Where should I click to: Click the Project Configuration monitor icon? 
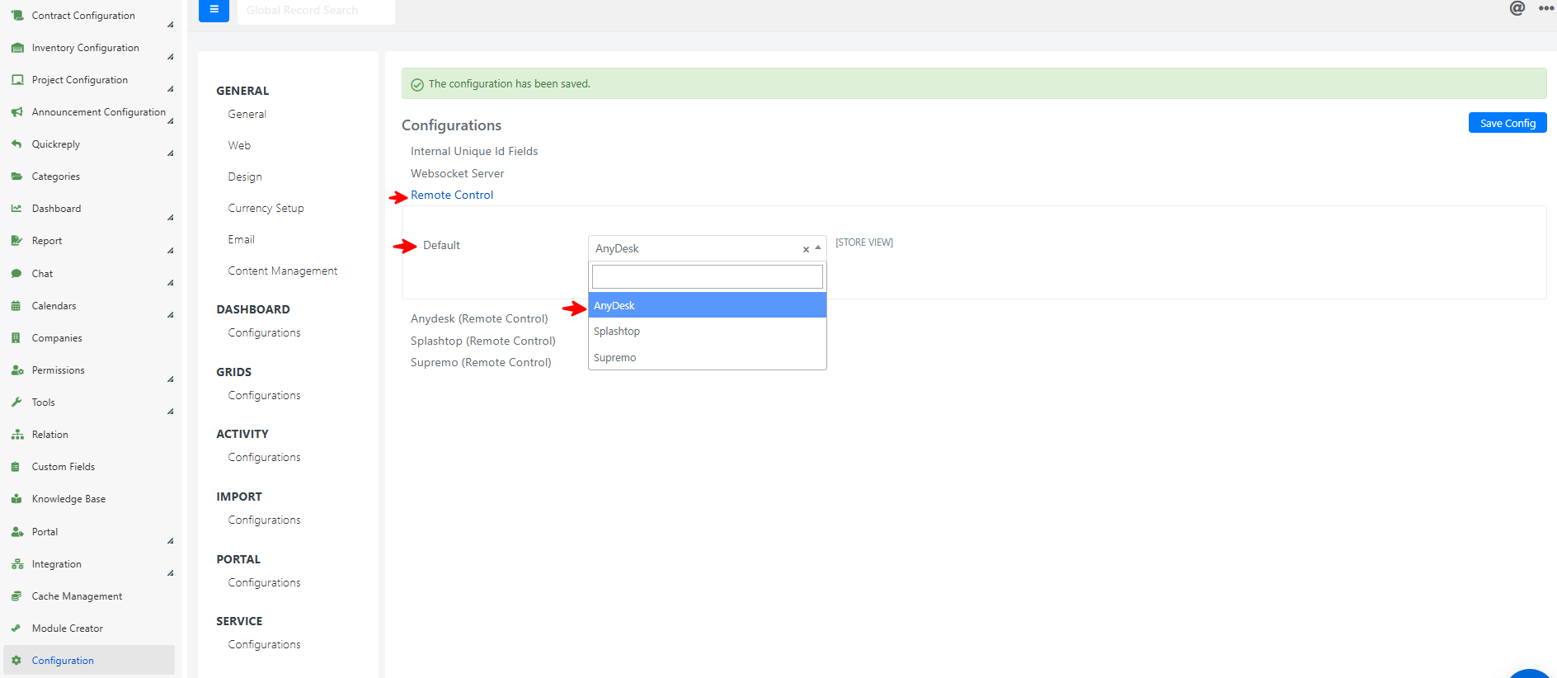point(16,80)
